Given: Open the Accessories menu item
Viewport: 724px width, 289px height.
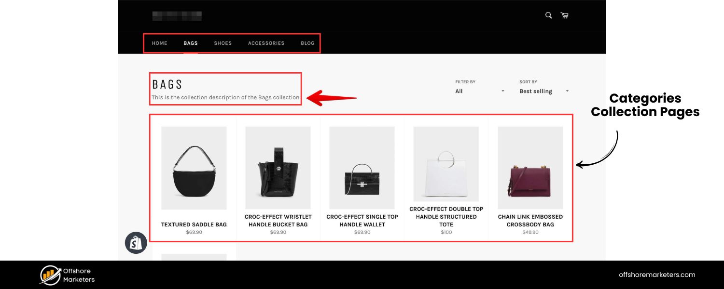Looking at the screenshot, I should (x=266, y=43).
